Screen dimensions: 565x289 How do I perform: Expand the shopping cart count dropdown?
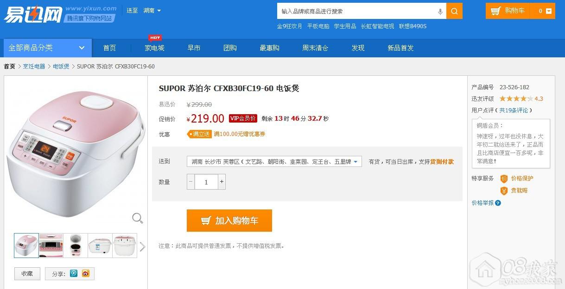549,11
